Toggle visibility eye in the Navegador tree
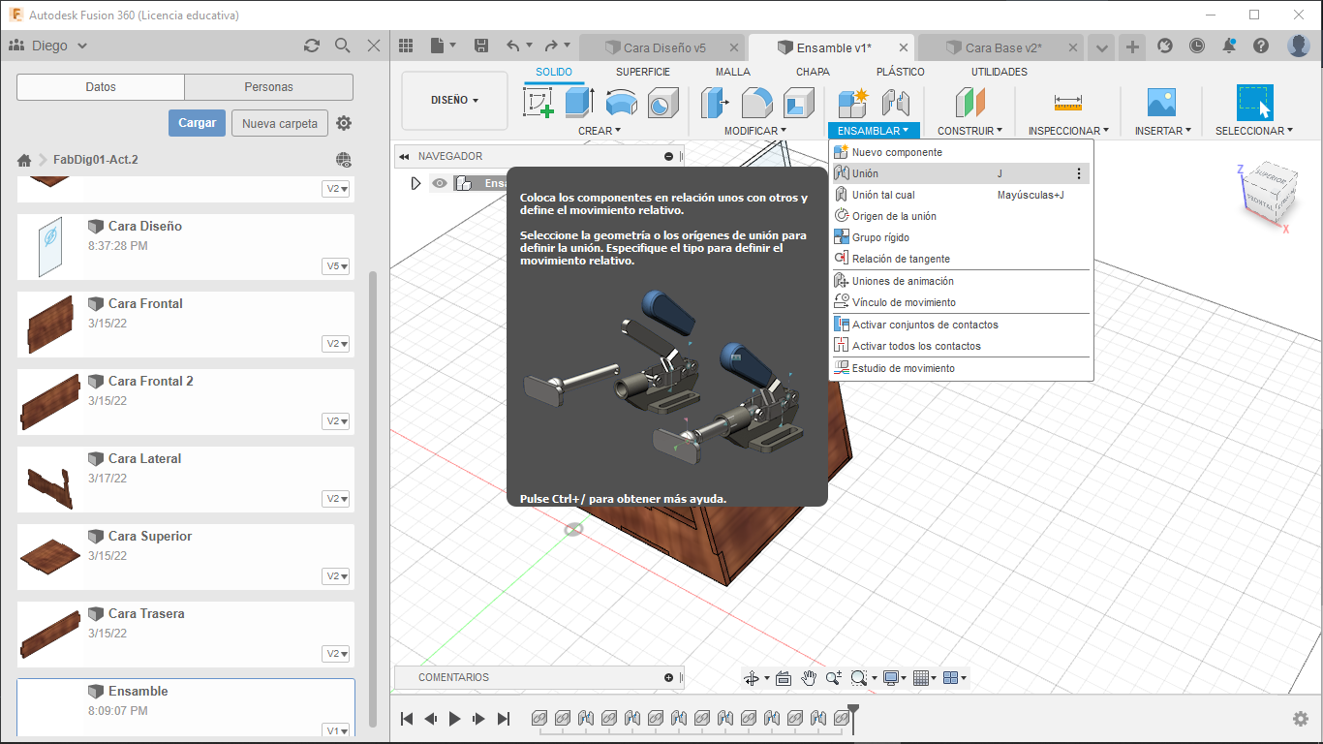 click(440, 183)
